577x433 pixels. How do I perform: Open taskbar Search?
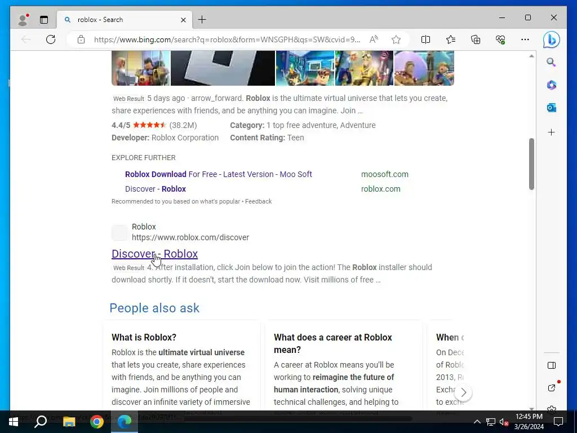pos(41,422)
